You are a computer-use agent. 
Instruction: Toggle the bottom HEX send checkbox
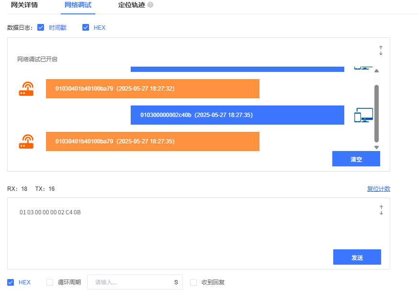[x=11, y=282]
